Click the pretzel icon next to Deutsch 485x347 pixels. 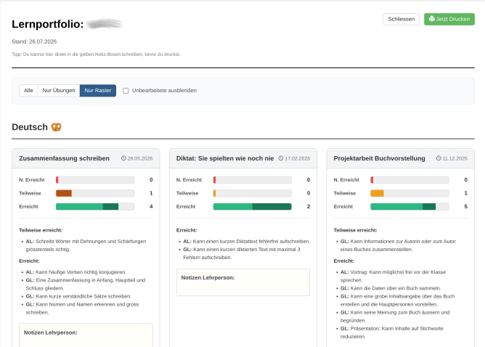[57, 127]
